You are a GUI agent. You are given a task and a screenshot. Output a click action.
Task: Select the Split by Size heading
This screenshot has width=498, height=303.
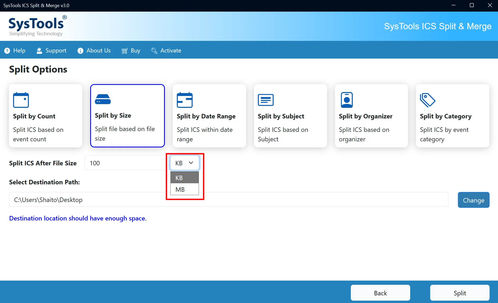point(113,116)
